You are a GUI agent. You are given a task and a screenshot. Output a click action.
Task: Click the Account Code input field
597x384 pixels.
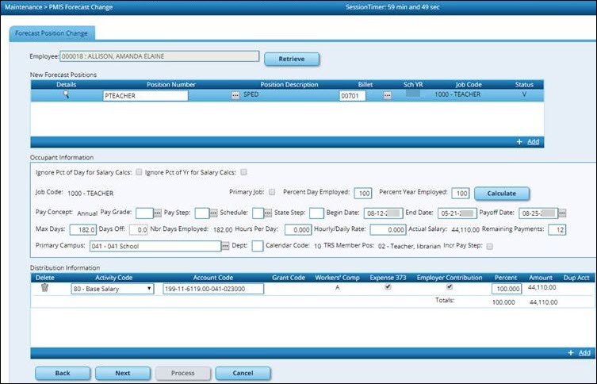click(x=212, y=289)
